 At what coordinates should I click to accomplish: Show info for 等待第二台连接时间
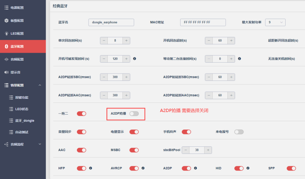click(x=239, y=59)
